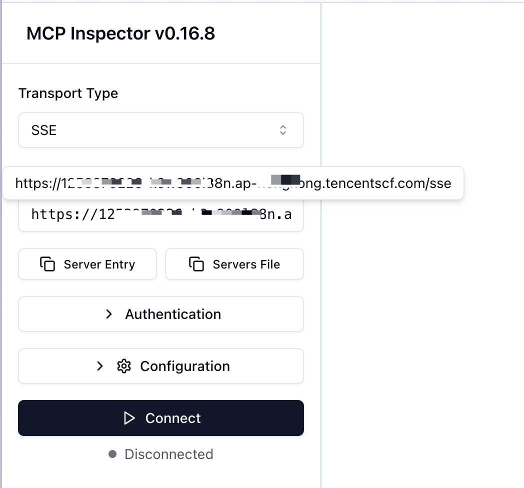Click the MCP Inspector v0.16.8 title
Screen dimensions: 524x488
tap(120, 33)
